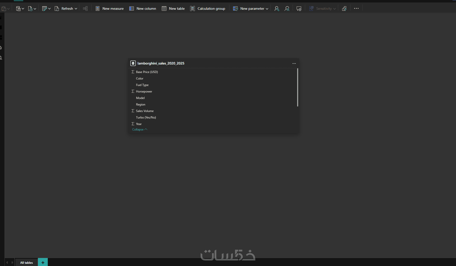Click the sigma icon beside Horsepower
This screenshot has height=266, width=456.
133,91
